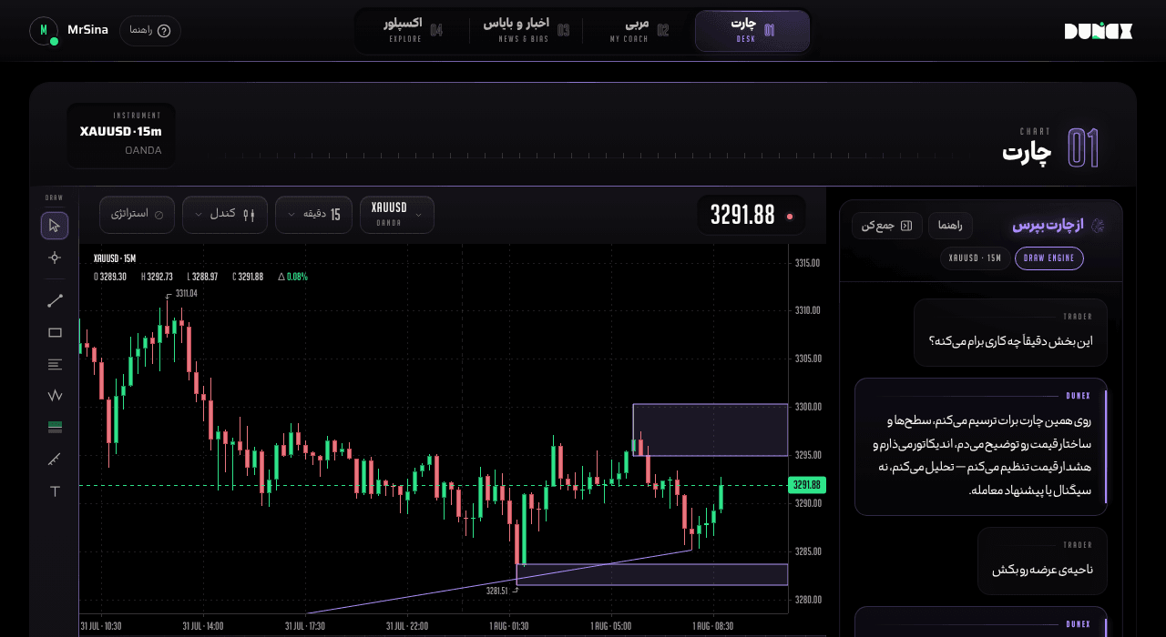
Task: Select the trend line drawing tool
Action: click(55, 300)
